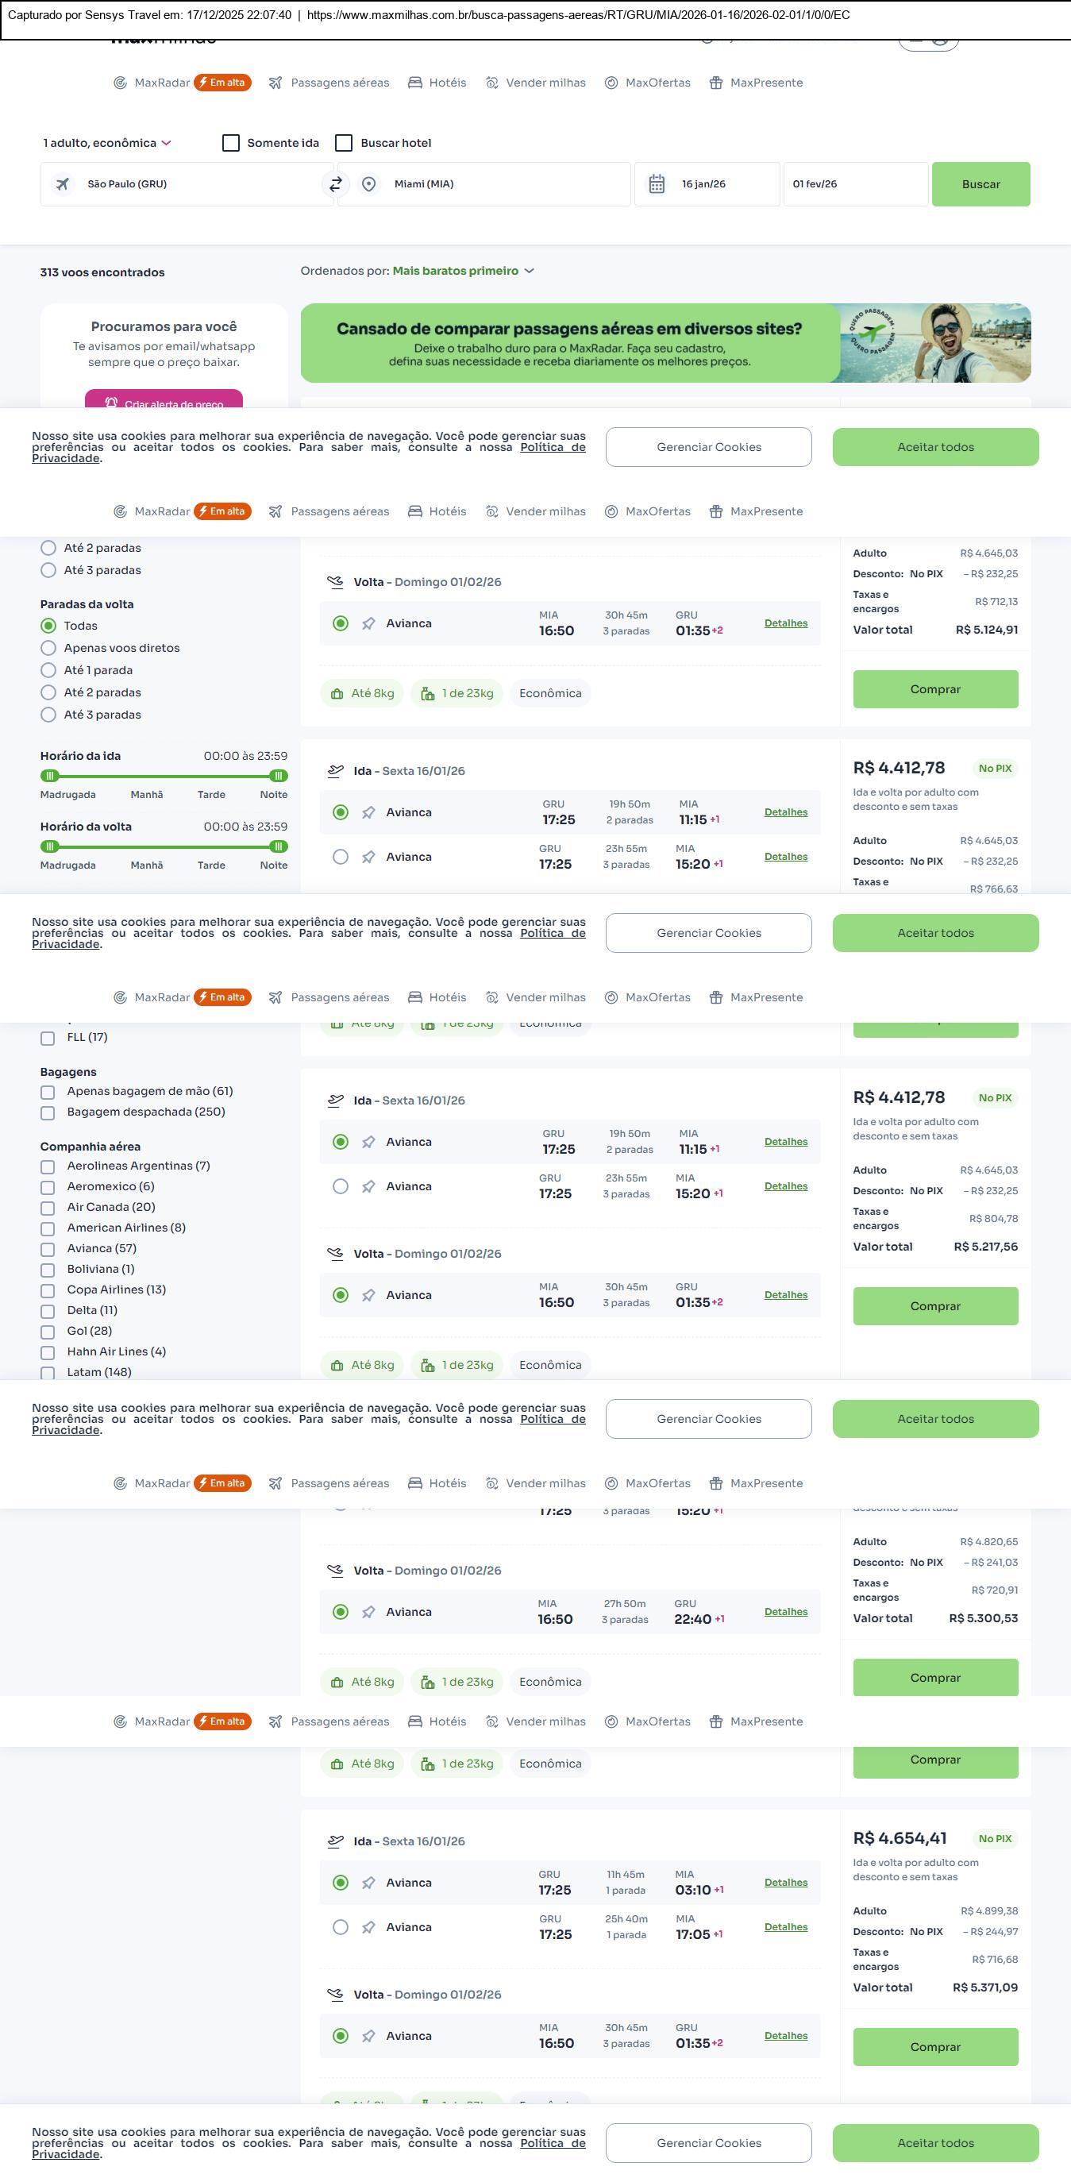Expand the Mais baratos primeiro sort menu
The height and width of the screenshot is (2182, 1071).
(x=462, y=271)
